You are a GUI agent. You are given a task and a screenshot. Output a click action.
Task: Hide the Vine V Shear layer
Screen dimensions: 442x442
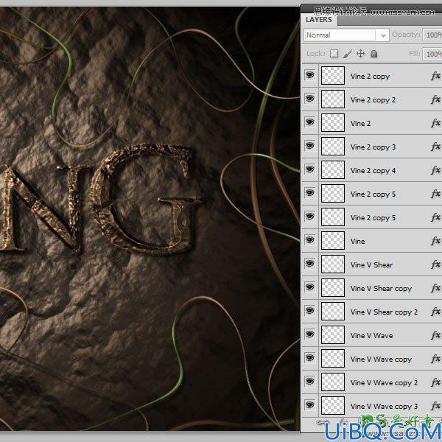[310, 264]
